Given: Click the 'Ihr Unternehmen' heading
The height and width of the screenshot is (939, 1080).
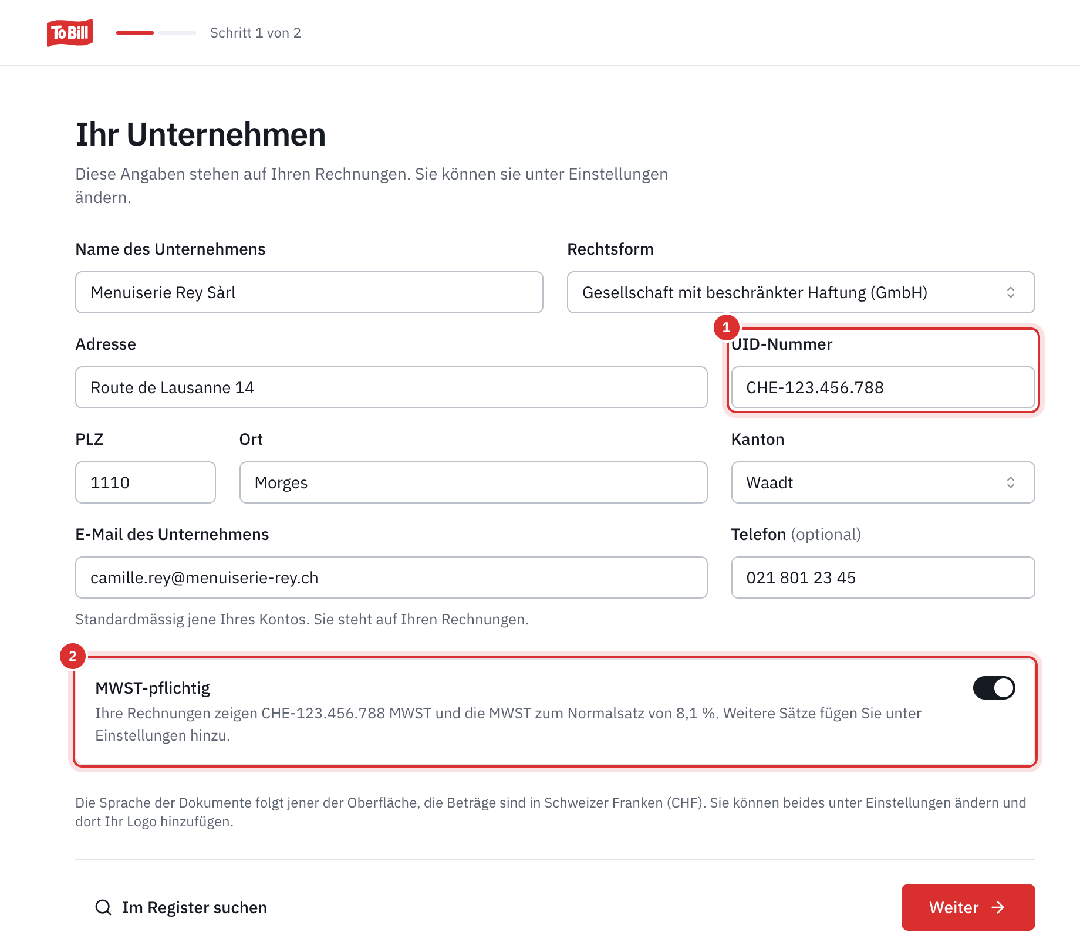Looking at the screenshot, I should 201,134.
